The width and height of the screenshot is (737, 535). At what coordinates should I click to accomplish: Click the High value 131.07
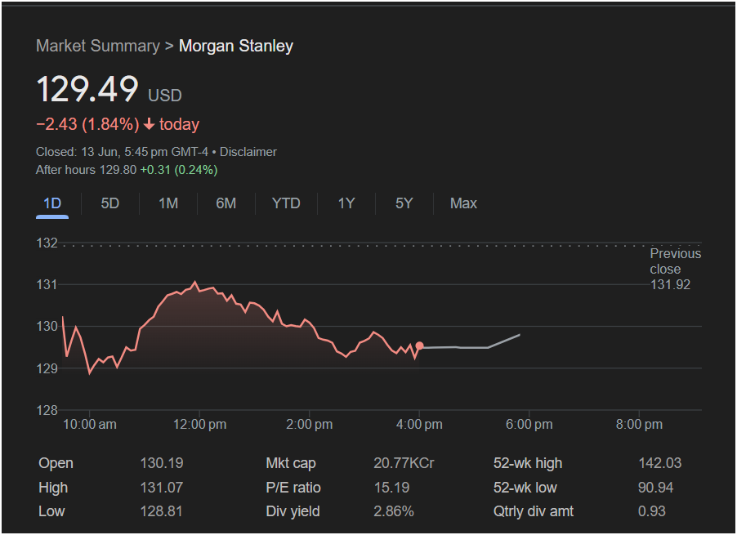click(x=162, y=488)
